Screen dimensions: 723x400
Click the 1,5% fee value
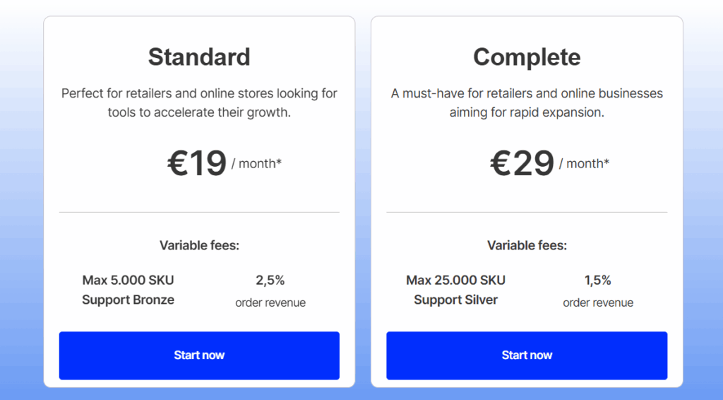coord(597,281)
